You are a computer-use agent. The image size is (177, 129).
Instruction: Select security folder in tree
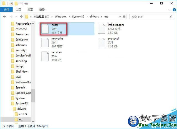[x=21, y=50]
